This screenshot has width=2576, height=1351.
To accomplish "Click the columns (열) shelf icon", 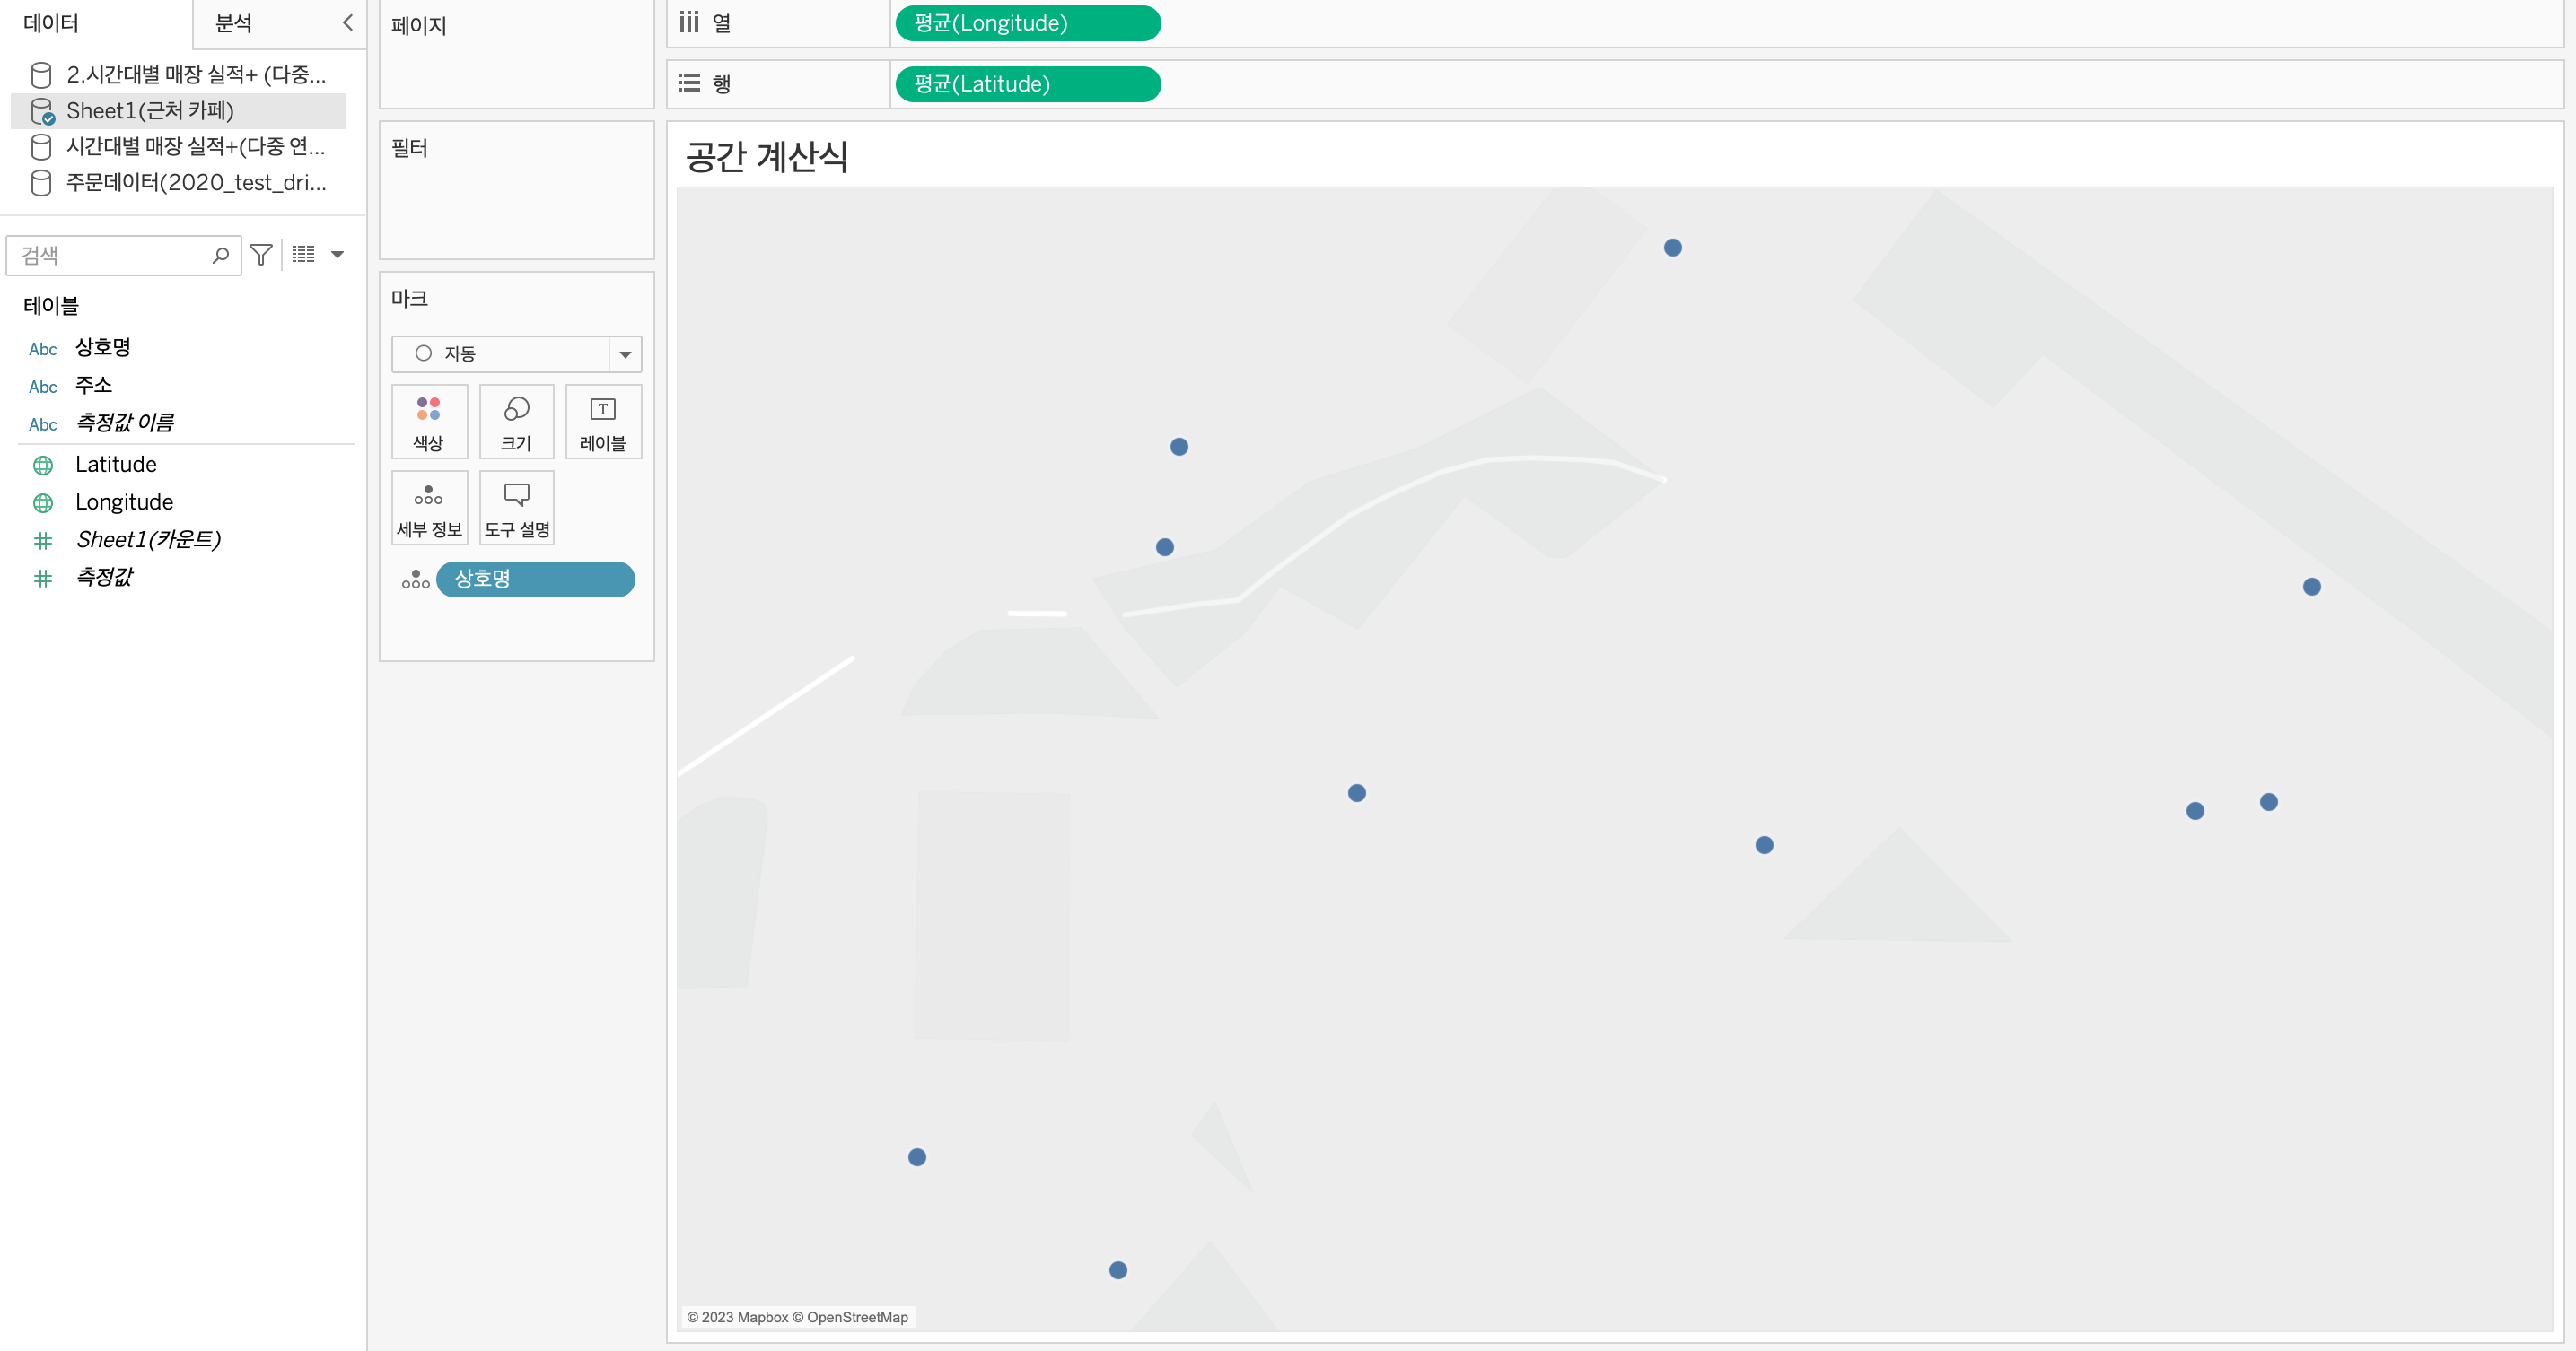I will 689,22.
